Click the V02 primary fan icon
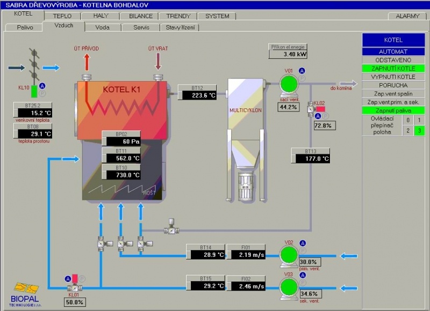This screenshot has width=430, height=311. 289,256
